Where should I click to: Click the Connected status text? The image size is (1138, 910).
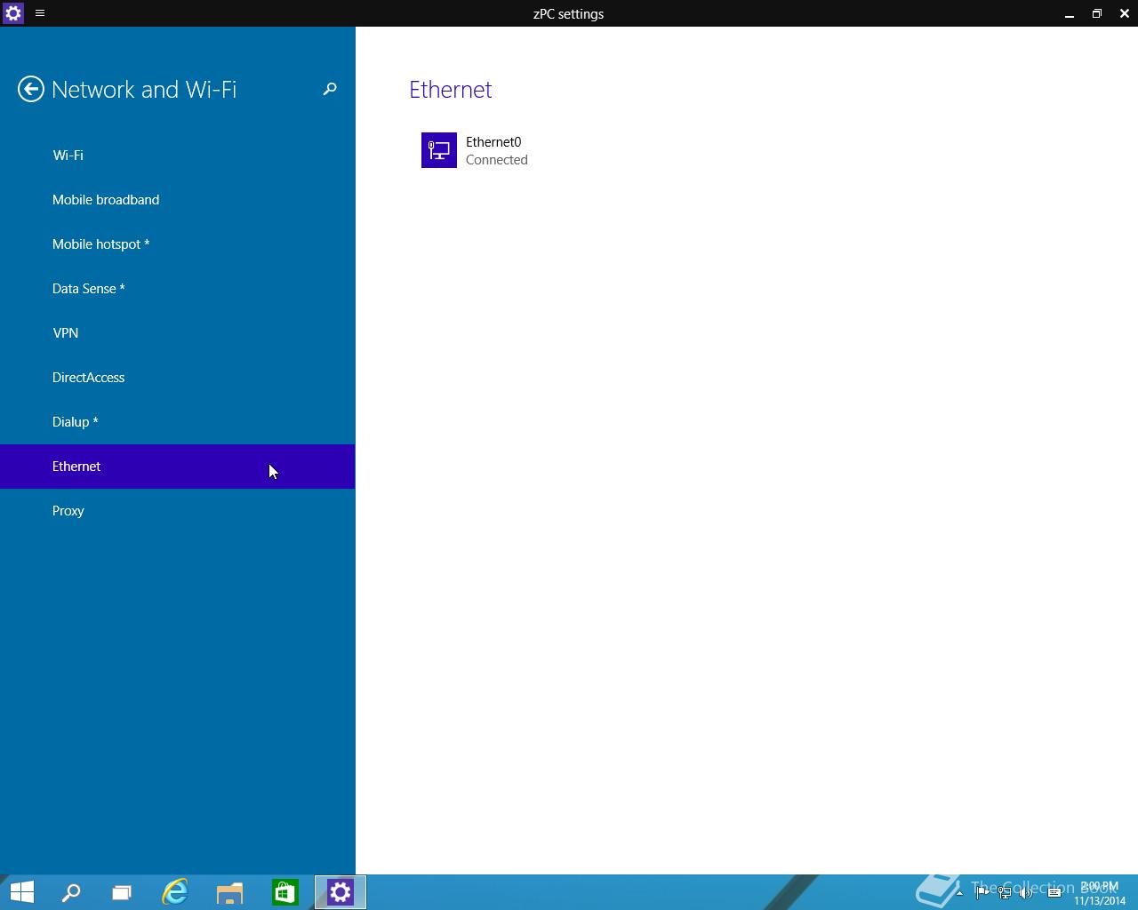pyautogui.click(x=497, y=160)
